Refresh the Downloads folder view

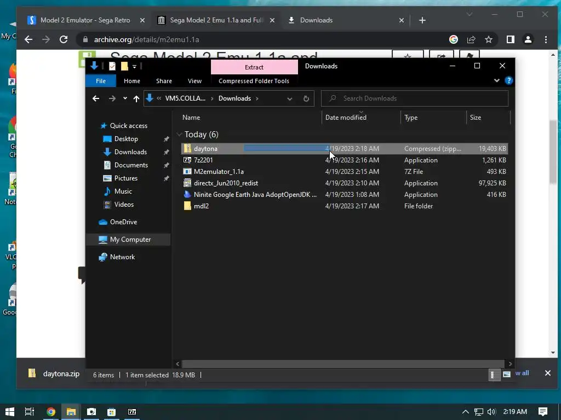(306, 99)
